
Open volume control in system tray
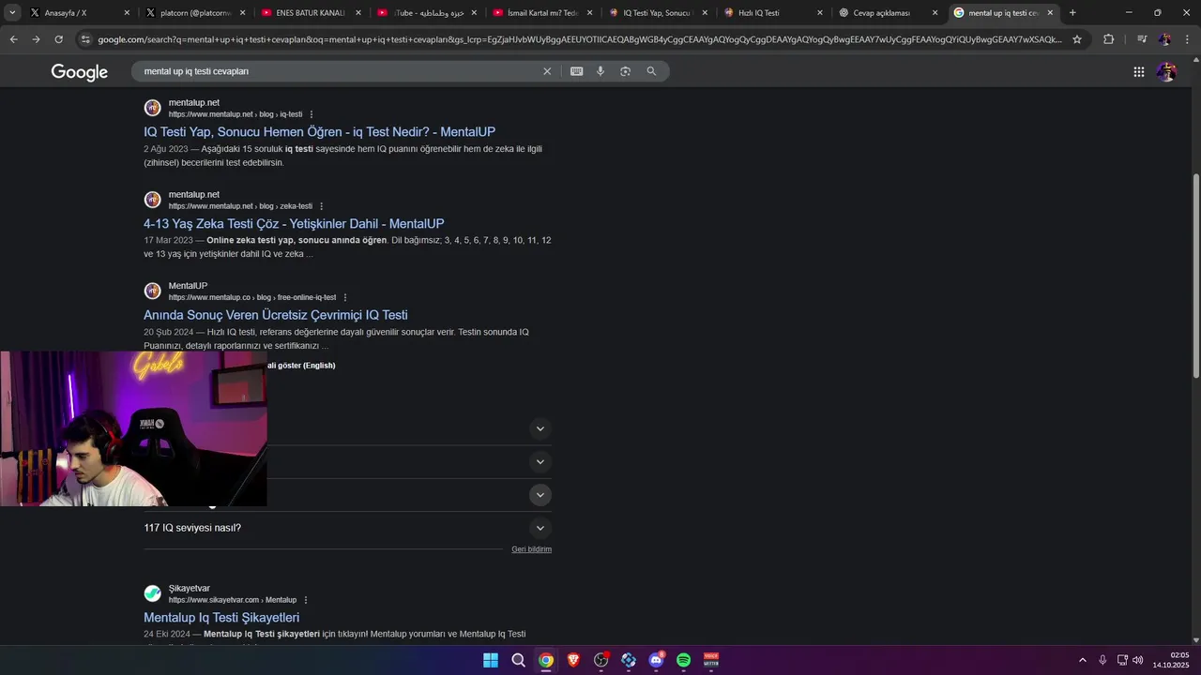[1137, 660]
